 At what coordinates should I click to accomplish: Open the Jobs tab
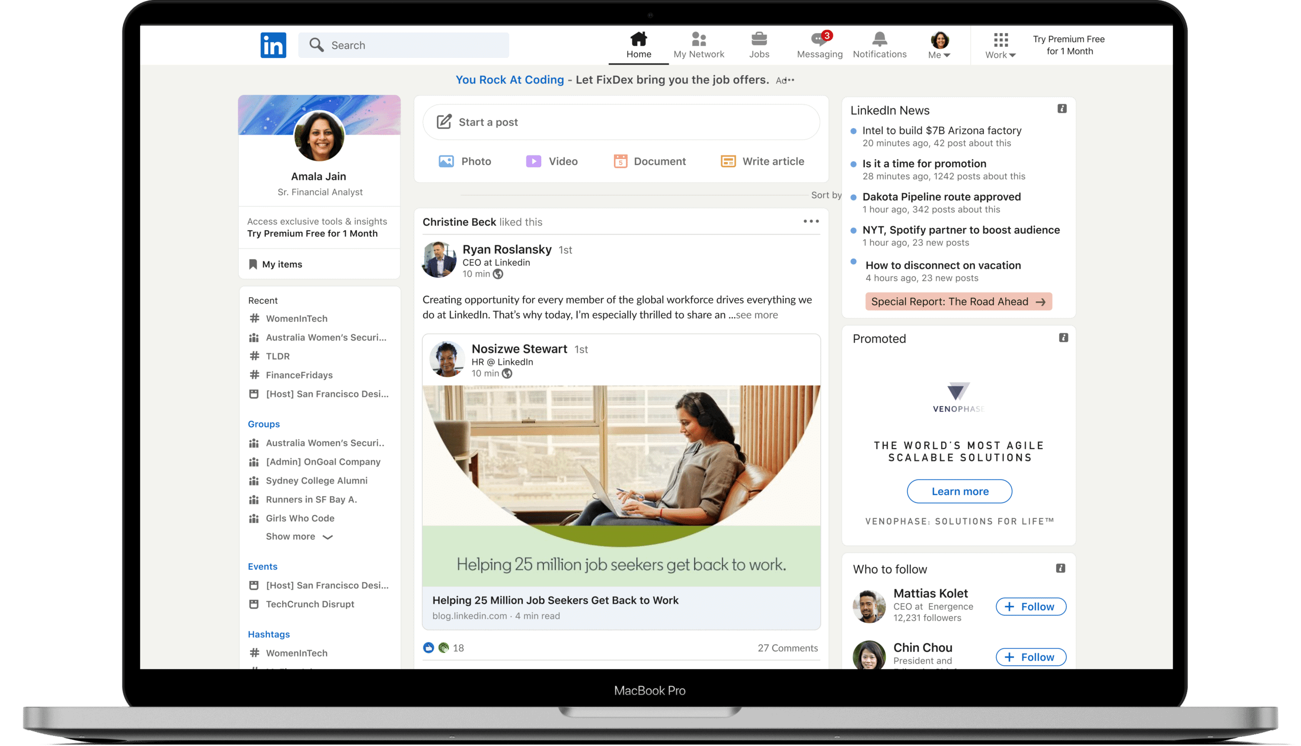(759, 45)
